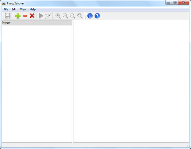Click the zoom to fit icon
This screenshot has height=149, width=191.
(80, 16)
